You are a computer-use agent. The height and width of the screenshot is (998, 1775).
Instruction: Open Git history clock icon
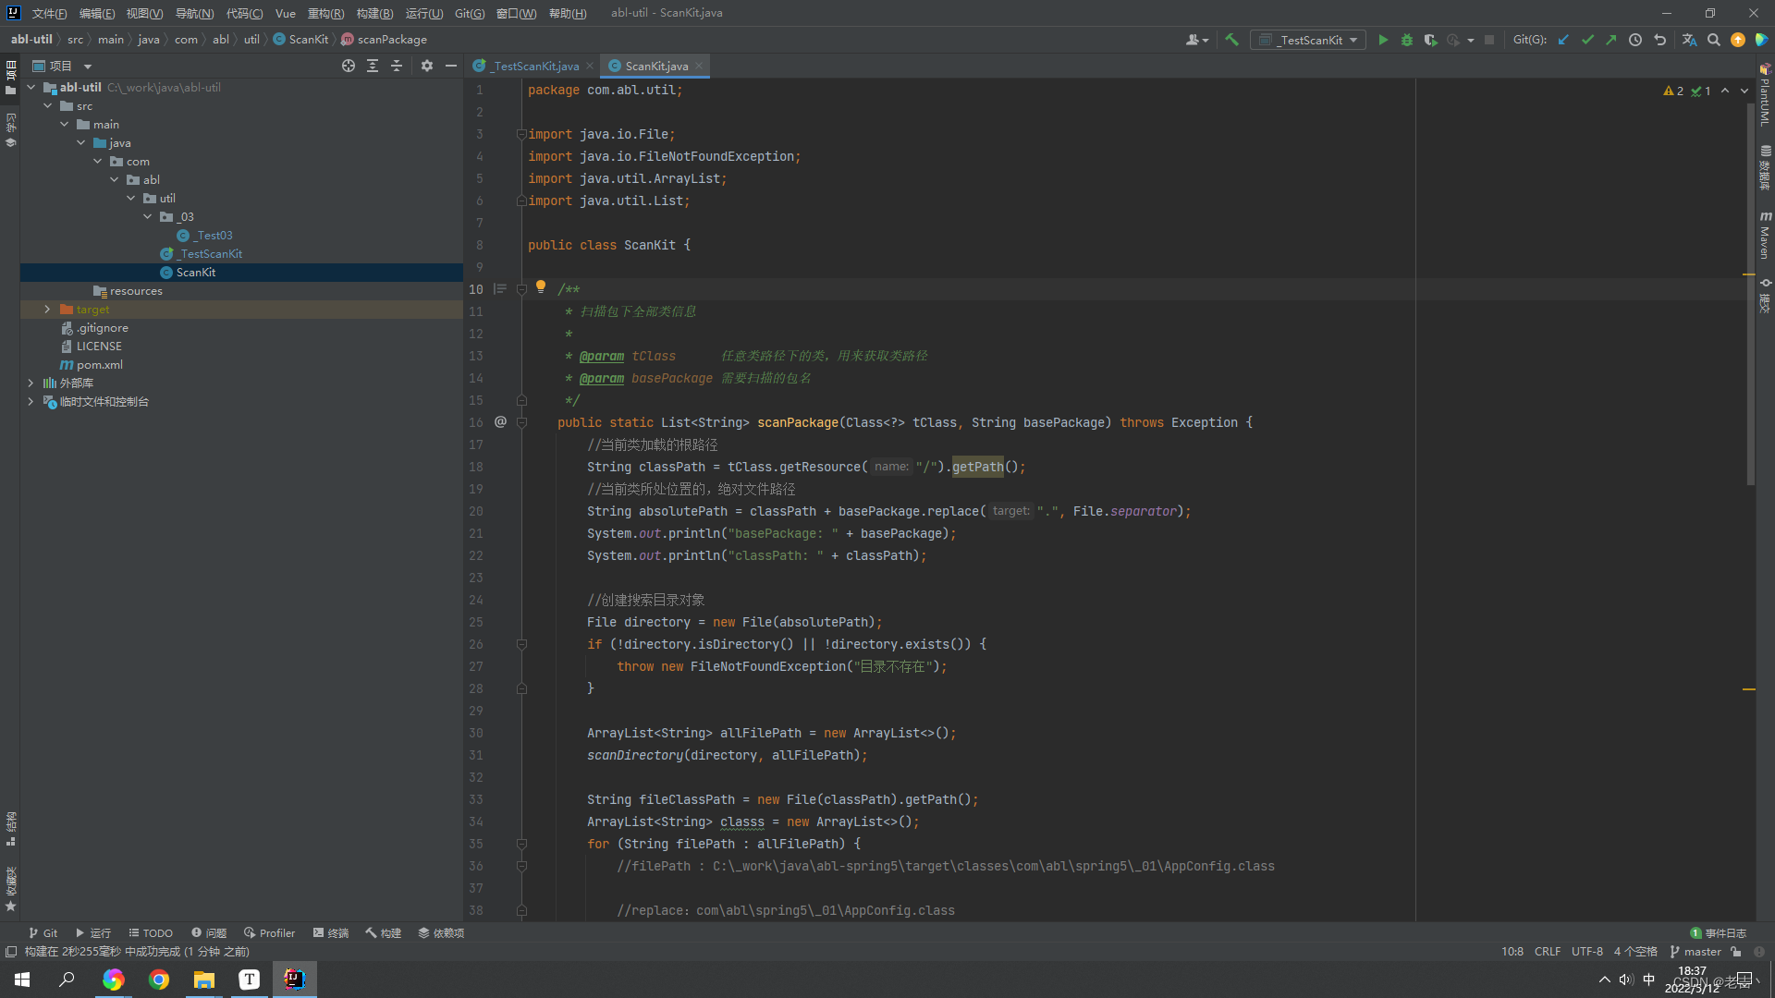point(1635,40)
